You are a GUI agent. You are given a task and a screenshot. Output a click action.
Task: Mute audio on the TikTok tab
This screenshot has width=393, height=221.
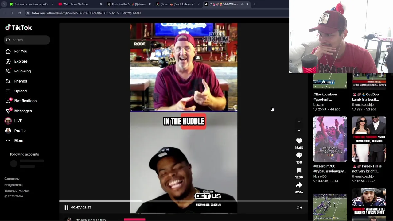242,4
